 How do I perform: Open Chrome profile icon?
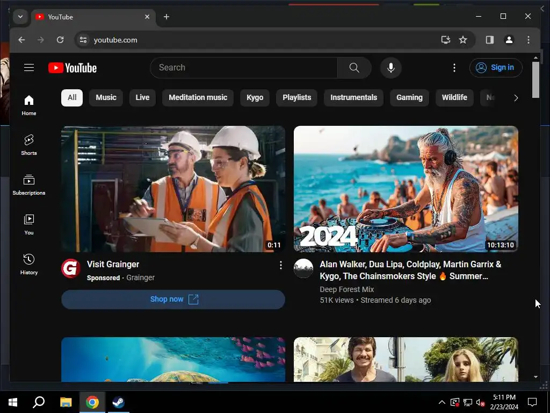pos(509,40)
